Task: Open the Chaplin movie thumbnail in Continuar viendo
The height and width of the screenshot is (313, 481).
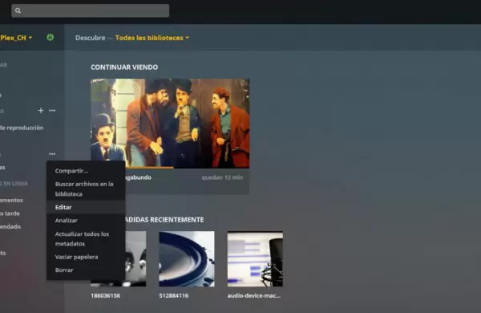Action: [x=170, y=123]
